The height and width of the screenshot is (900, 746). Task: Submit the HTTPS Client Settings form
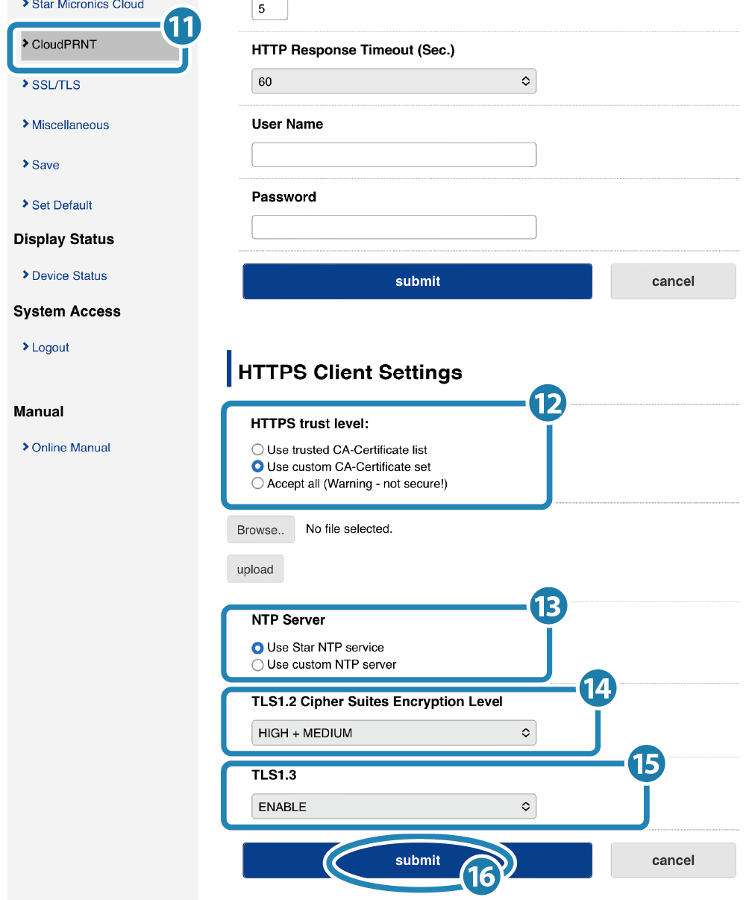(417, 860)
